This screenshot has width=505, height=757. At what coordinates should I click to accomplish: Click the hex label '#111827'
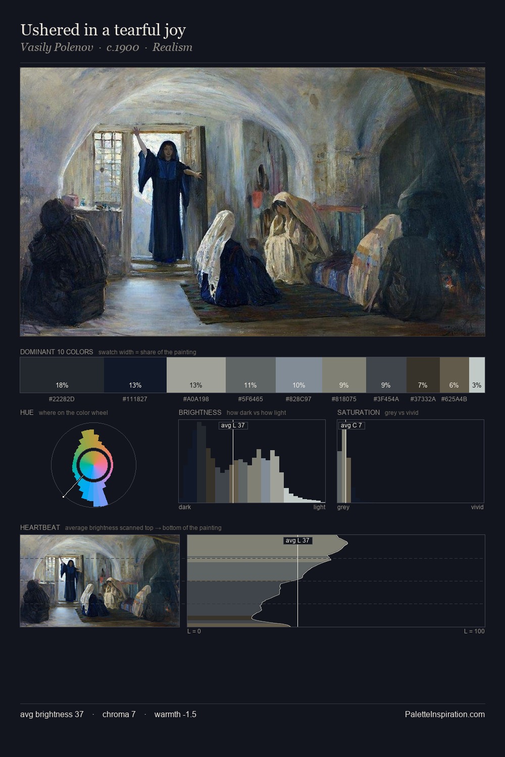(135, 399)
